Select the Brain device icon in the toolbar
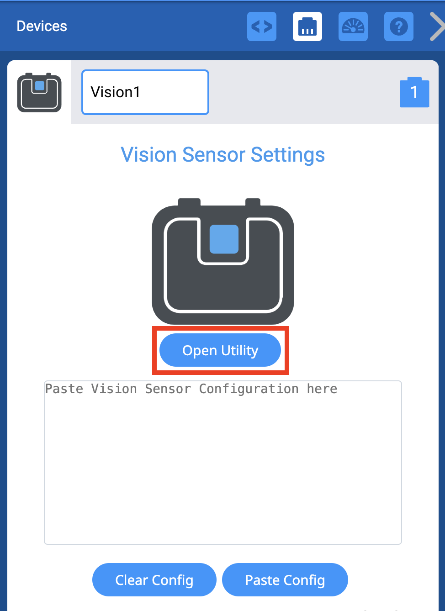445x611 pixels. pos(307,26)
